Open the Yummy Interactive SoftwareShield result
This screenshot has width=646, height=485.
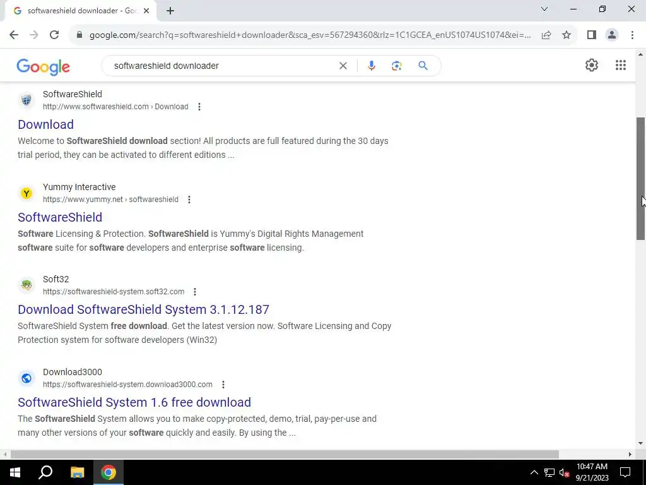60,217
